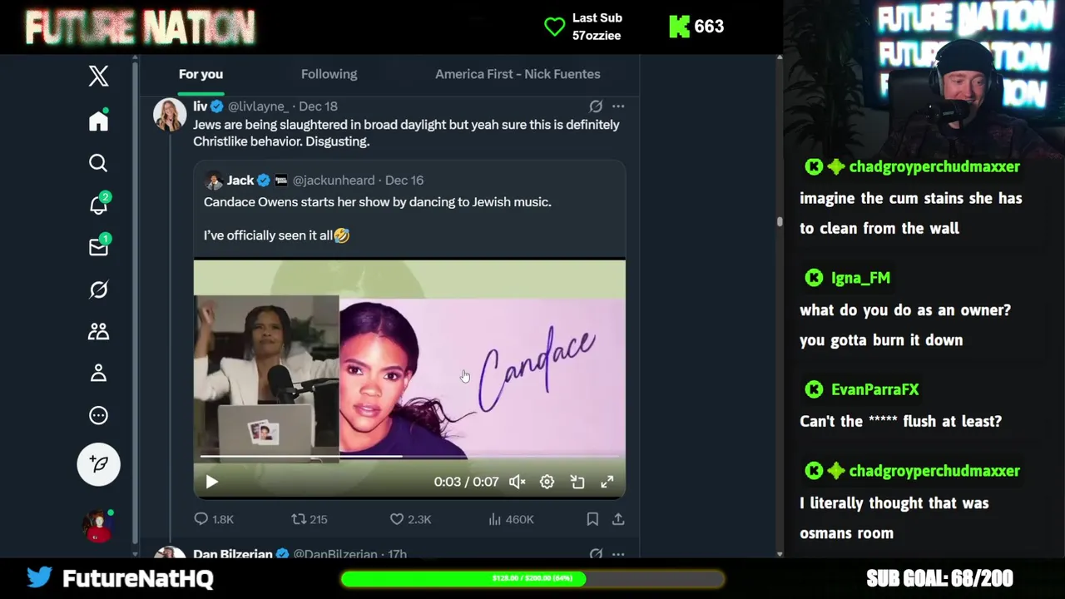Open the X logo home link

pyautogui.click(x=98, y=76)
